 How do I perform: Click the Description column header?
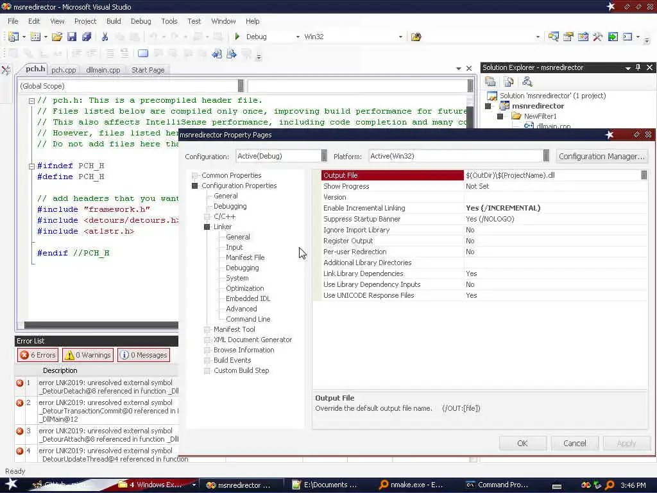pyautogui.click(x=60, y=370)
